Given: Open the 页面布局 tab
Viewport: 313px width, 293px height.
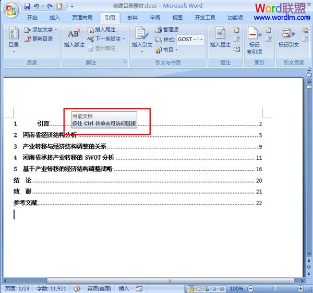Looking at the screenshot, I should point(82,18).
